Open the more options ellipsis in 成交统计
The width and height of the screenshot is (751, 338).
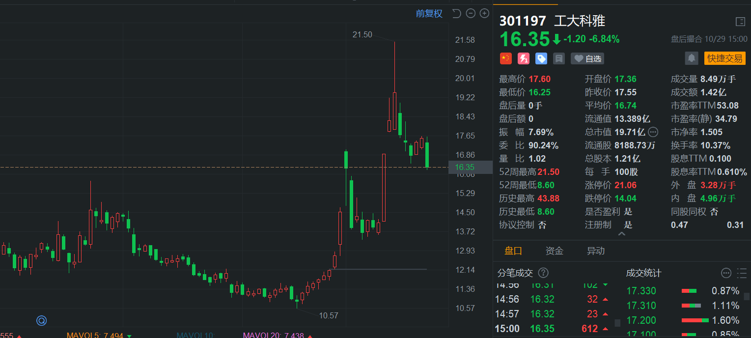[726, 273]
